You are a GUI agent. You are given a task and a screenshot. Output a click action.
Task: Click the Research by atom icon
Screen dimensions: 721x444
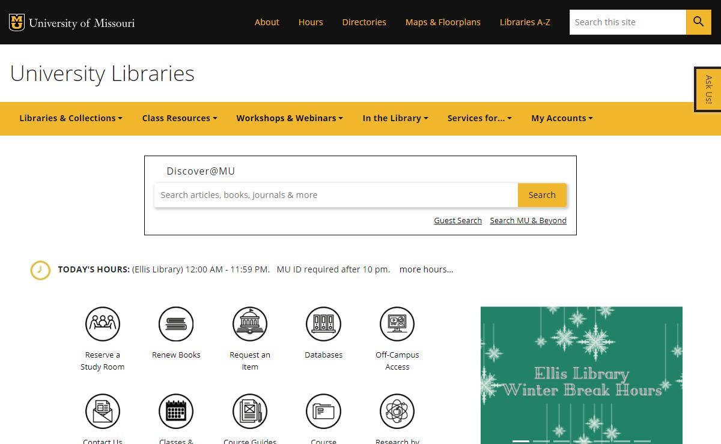pyautogui.click(x=397, y=412)
